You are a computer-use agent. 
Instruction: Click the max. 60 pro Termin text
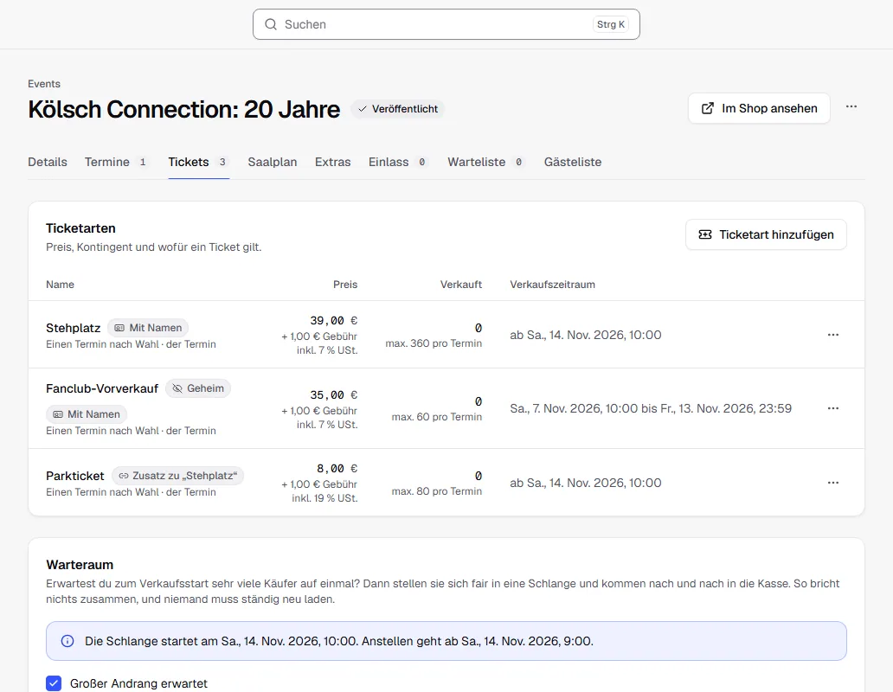(x=437, y=417)
